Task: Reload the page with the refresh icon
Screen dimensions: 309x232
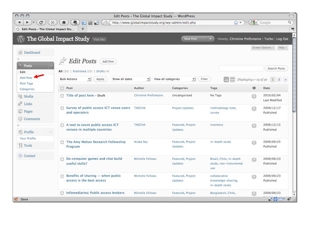Action: click(41, 23)
